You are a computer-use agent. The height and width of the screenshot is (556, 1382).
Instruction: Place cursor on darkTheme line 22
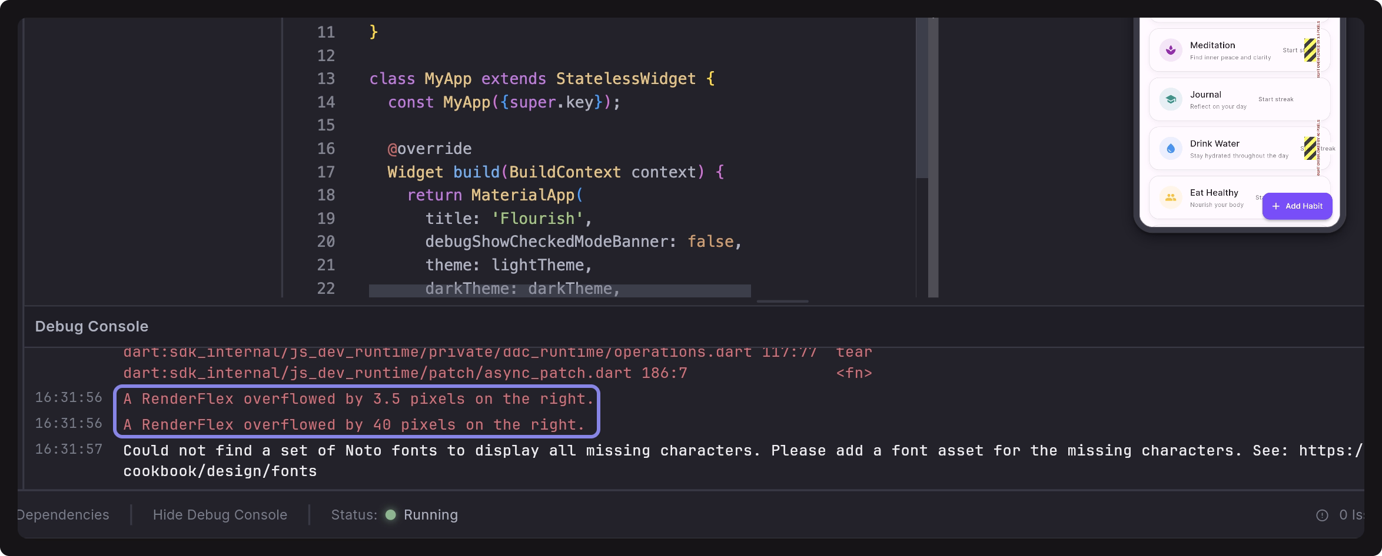(x=521, y=289)
